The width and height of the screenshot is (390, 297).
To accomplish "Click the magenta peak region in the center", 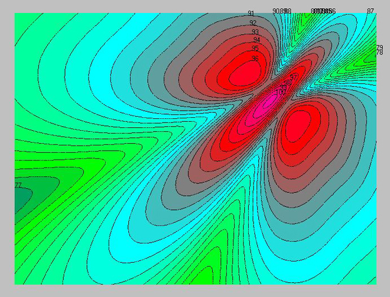I will 267,105.
